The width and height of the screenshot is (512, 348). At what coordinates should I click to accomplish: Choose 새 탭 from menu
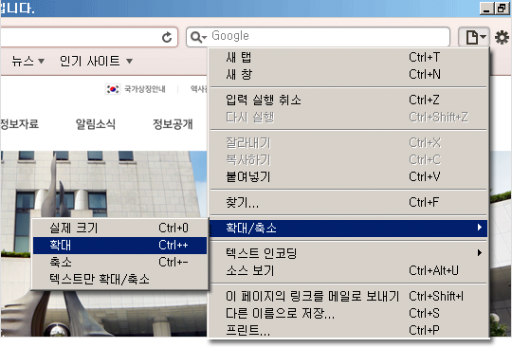(348, 58)
